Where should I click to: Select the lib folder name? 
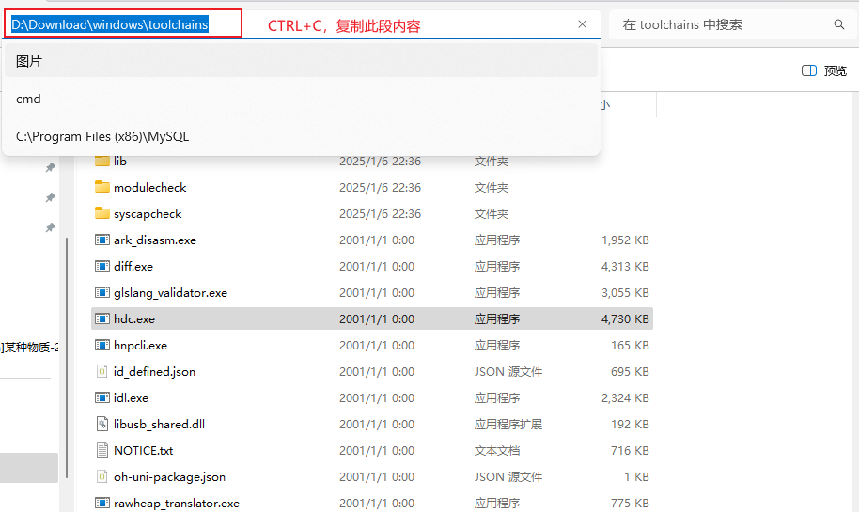pyautogui.click(x=120, y=161)
